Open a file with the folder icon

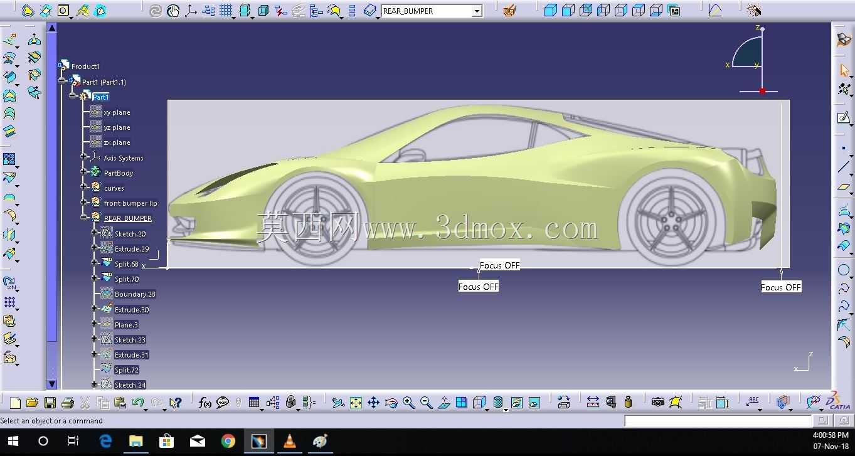33,403
